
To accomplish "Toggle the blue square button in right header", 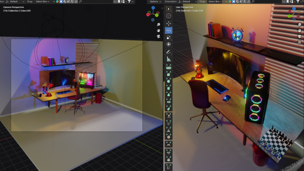I will pyautogui.click(x=234, y=2).
